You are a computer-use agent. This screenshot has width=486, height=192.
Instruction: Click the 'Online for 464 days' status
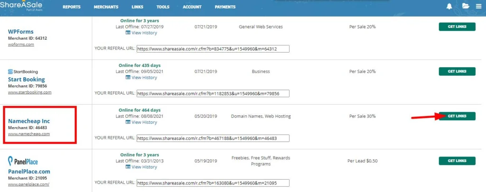coord(140,110)
